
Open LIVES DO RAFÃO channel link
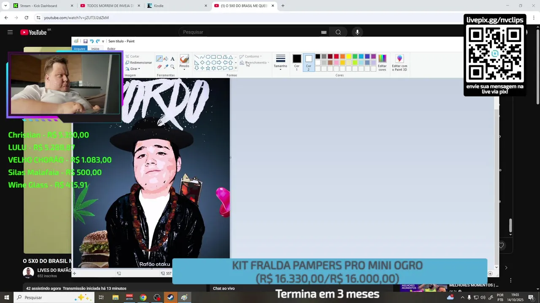coord(54,270)
